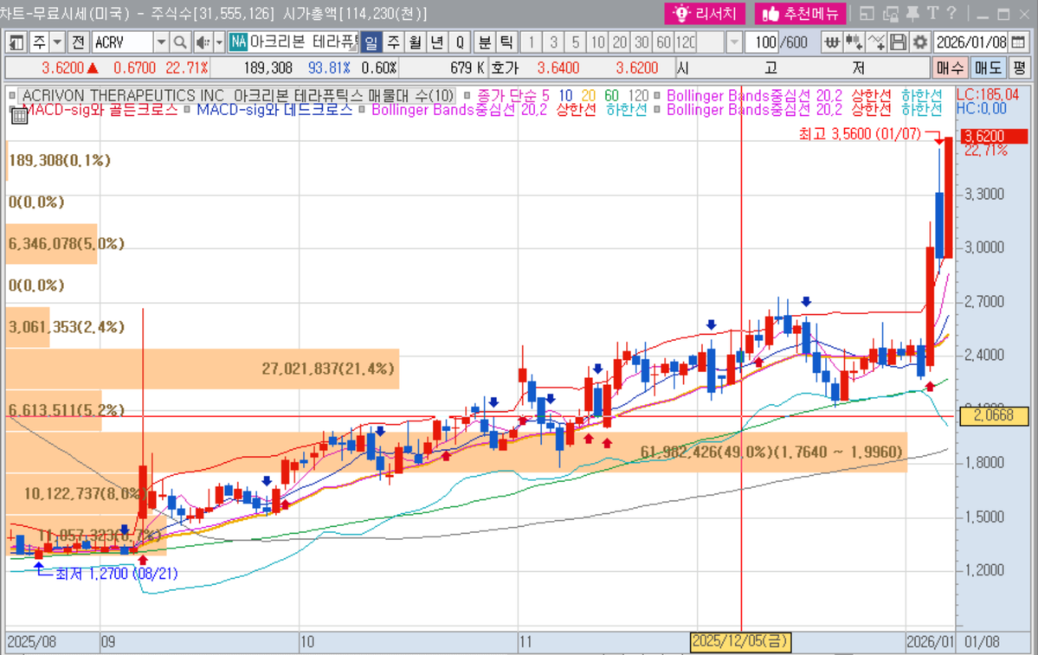The height and width of the screenshot is (655, 1038).
Task: Click the save chart floppy icon
Action: (898, 43)
